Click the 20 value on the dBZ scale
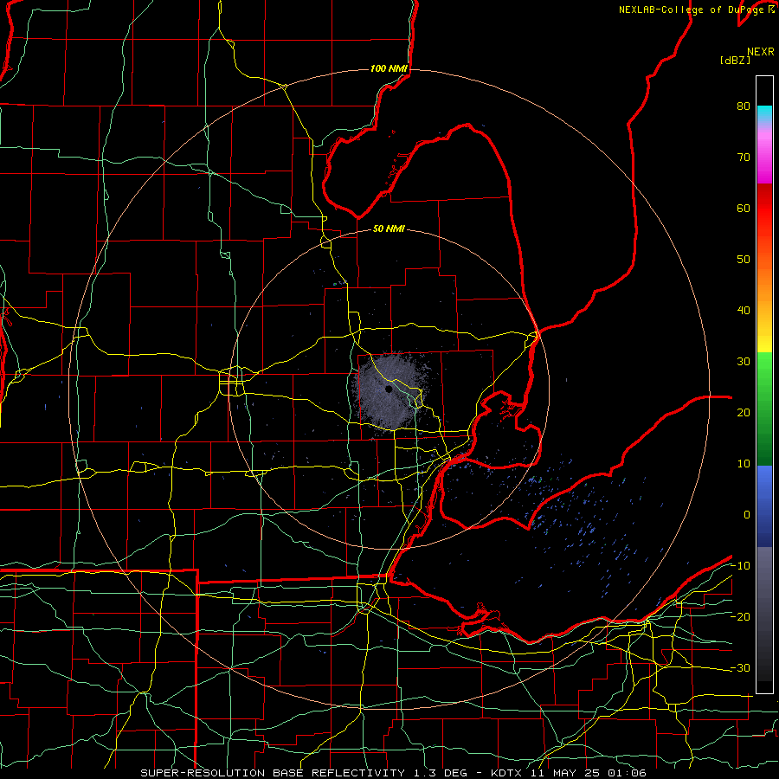 click(744, 412)
